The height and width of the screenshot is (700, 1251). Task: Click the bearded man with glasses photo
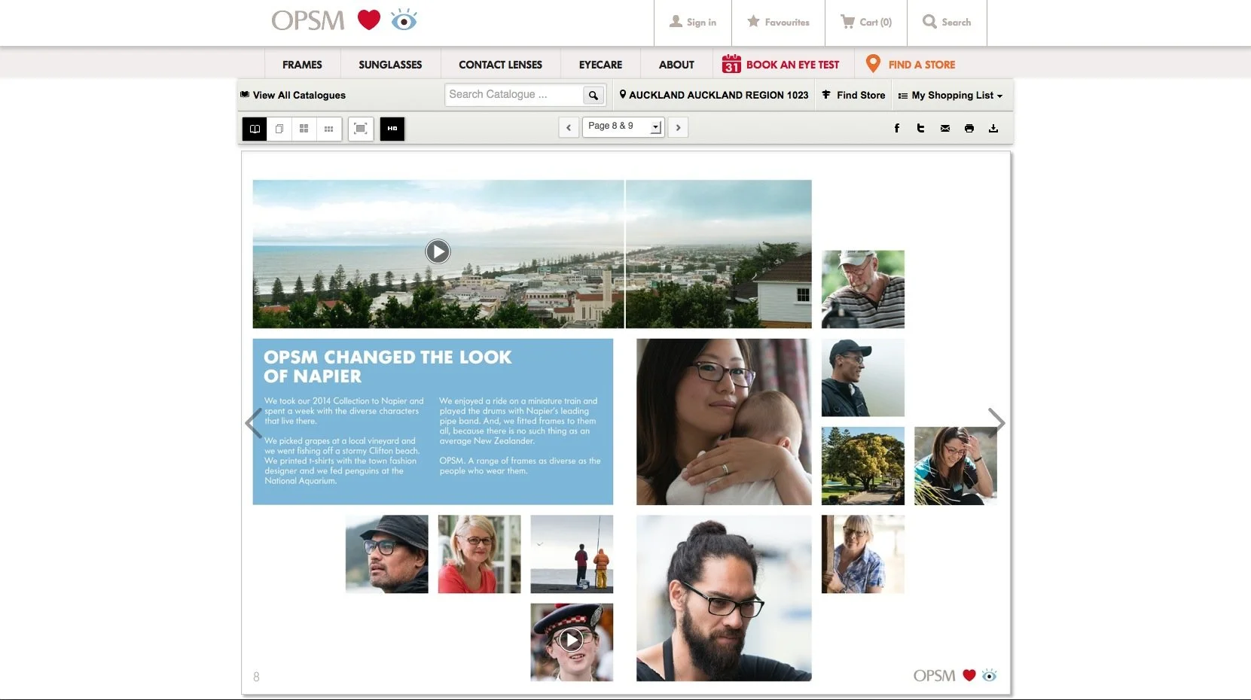(724, 598)
